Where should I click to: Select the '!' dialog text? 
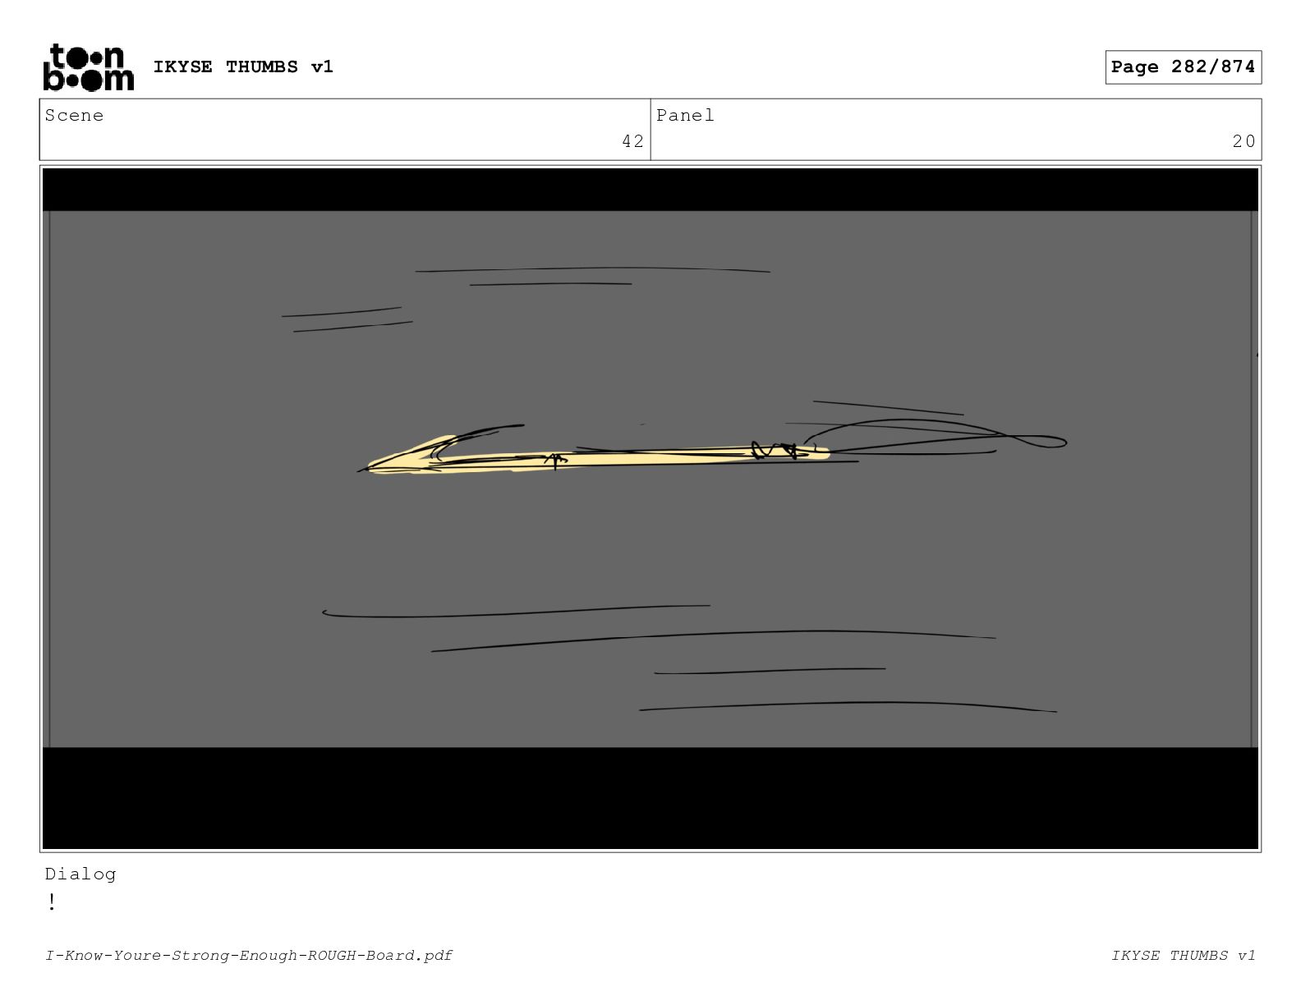[x=52, y=902]
